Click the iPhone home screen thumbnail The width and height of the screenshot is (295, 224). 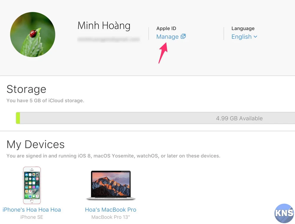pyautogui.click(x=32, y=185)
